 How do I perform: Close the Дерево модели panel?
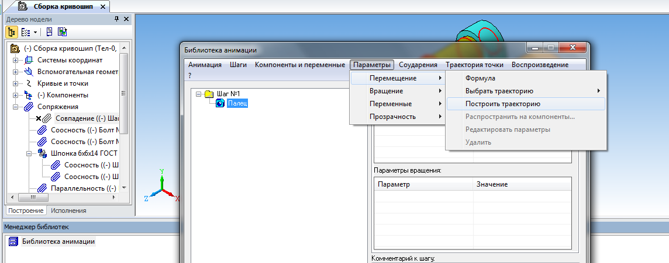coord(127,19)
